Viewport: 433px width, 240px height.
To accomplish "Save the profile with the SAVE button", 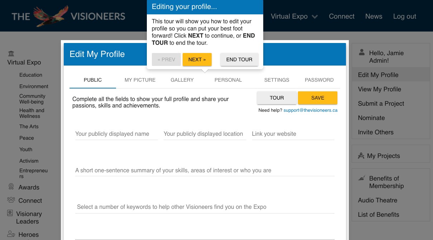I will [317, 98].
